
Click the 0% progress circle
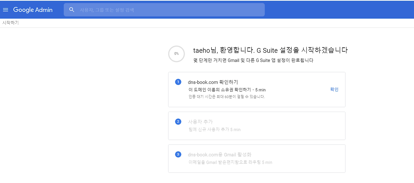tap(177, 54)
